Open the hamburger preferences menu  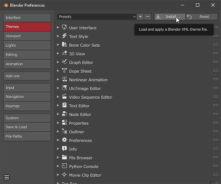7,177
